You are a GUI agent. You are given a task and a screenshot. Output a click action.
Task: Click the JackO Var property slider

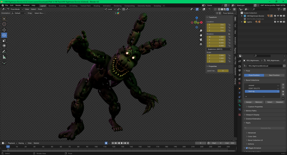click(223, 71)
